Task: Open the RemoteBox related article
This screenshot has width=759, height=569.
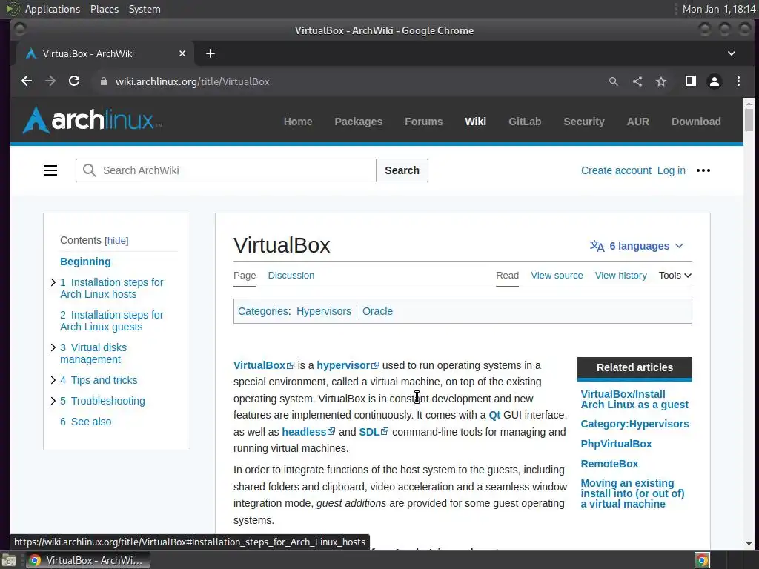Action: coord(609,464)
